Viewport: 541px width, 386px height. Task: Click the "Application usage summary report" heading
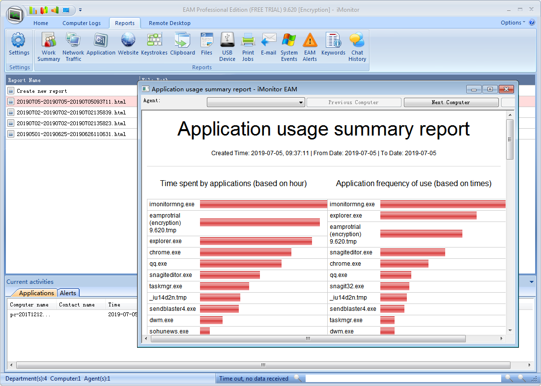coord(324,129)
